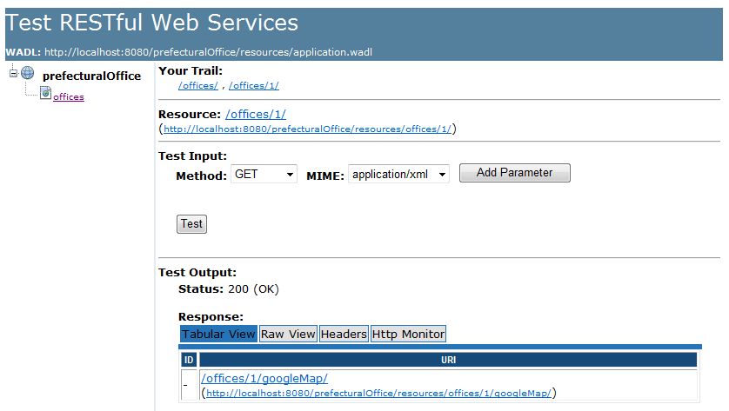This screenshot has width=729, height=411.
Task: Open the Resource /offices/1/ link
Action: (x=255, y=114)
